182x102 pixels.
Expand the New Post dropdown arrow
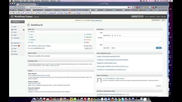click(142, 17)
